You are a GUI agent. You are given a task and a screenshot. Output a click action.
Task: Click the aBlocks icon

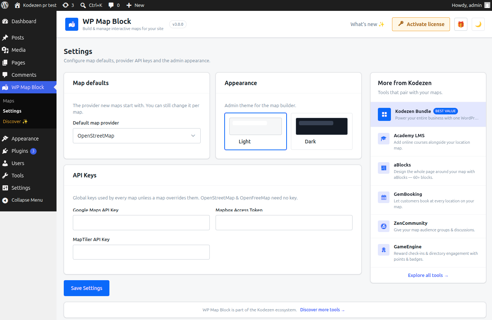click(x=384, y=168)
